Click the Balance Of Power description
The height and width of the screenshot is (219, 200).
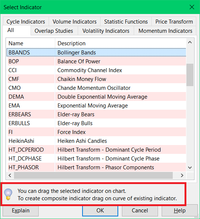click(79, 61)
